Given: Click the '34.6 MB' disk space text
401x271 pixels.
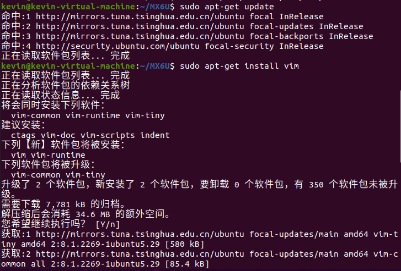Looking at the screenshot, I should 93,214.
